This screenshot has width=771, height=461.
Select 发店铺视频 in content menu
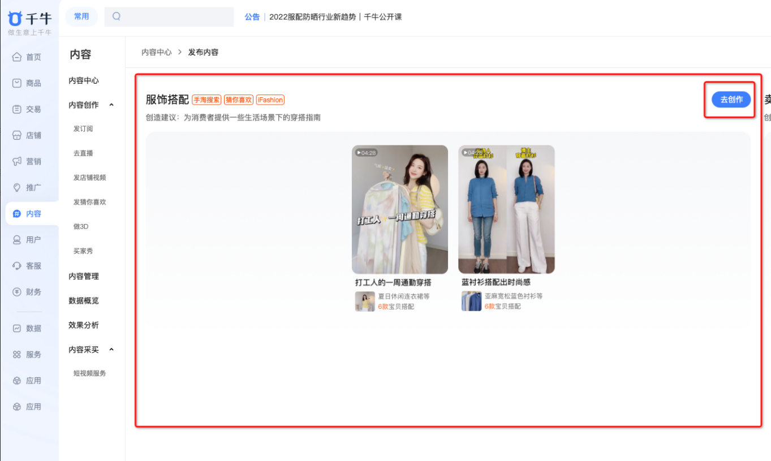(x=89, y=178)
